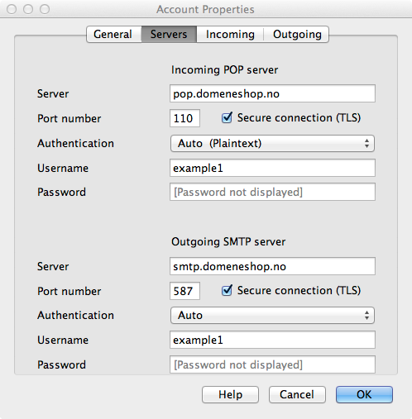This screenshot has height=419, width=412.
Task: Click the incoming server field pop.domeneshop.no
Action: tap(272, 93)
